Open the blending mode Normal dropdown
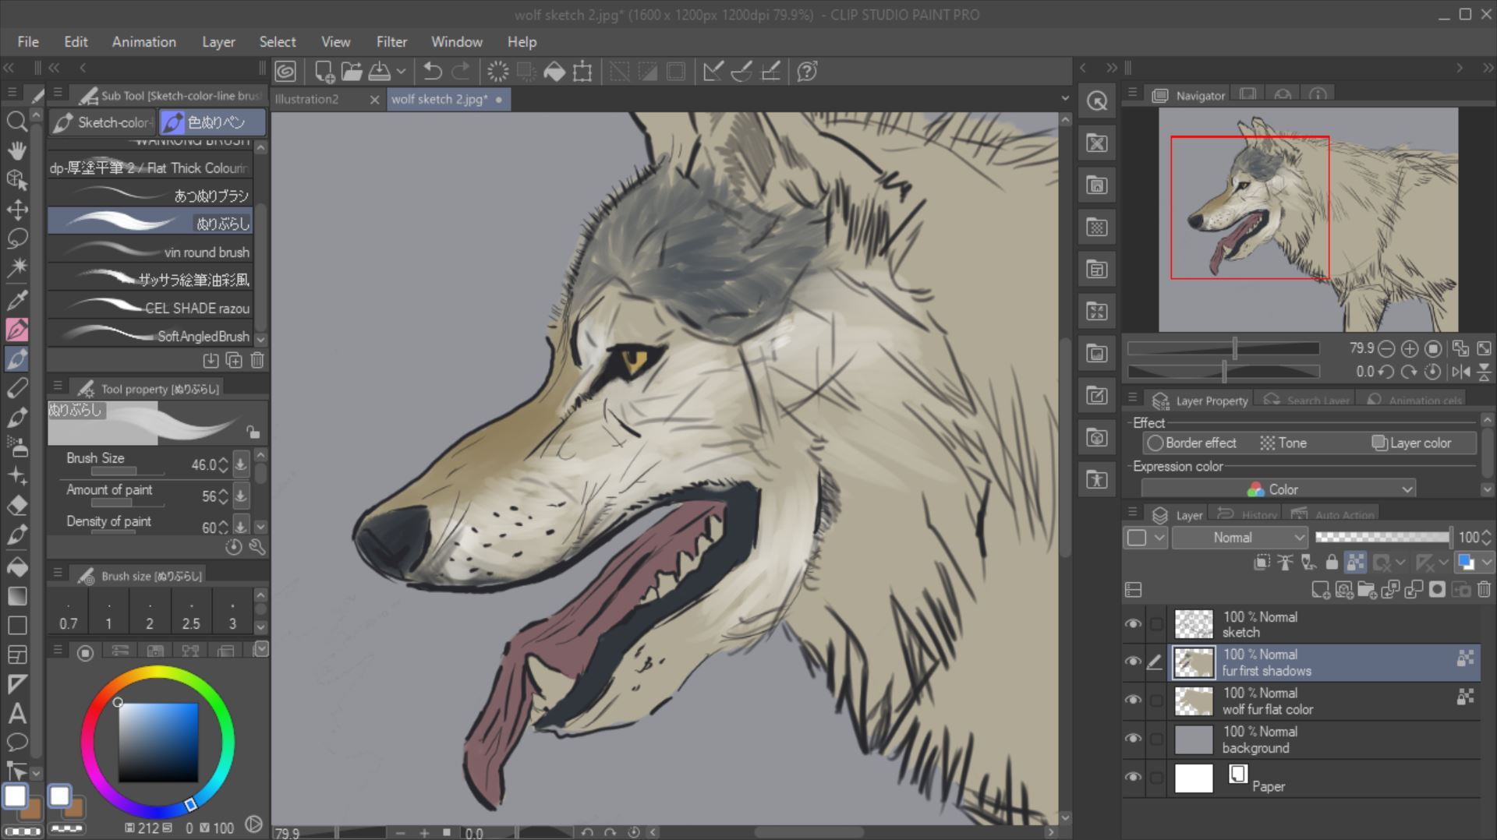Viewport: 1497px width, 840px height. pyautogui.click(x=1240, y=538)
